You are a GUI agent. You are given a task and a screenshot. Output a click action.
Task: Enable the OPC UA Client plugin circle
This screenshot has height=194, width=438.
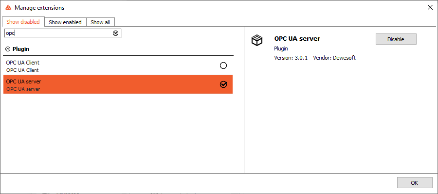[223, 65]
